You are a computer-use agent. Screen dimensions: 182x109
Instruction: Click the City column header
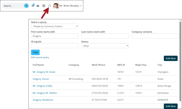160,65
